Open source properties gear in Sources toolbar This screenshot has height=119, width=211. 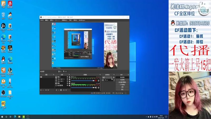point(61,90)
